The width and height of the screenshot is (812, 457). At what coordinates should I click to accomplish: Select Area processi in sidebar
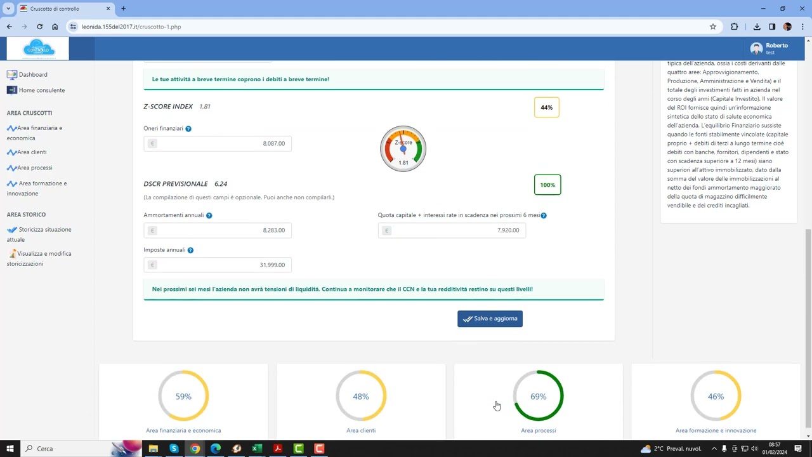click(x=34, y=168)
